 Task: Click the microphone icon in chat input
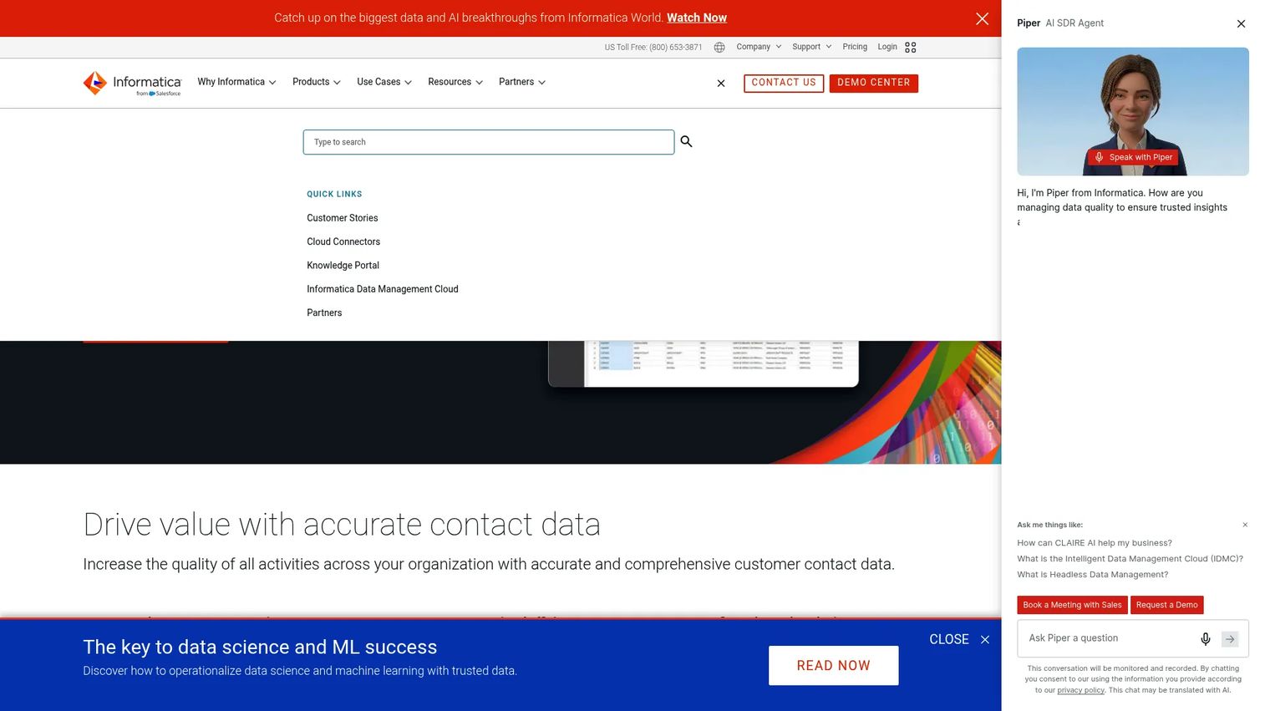pyautogui.click(x=1205, y=638)
